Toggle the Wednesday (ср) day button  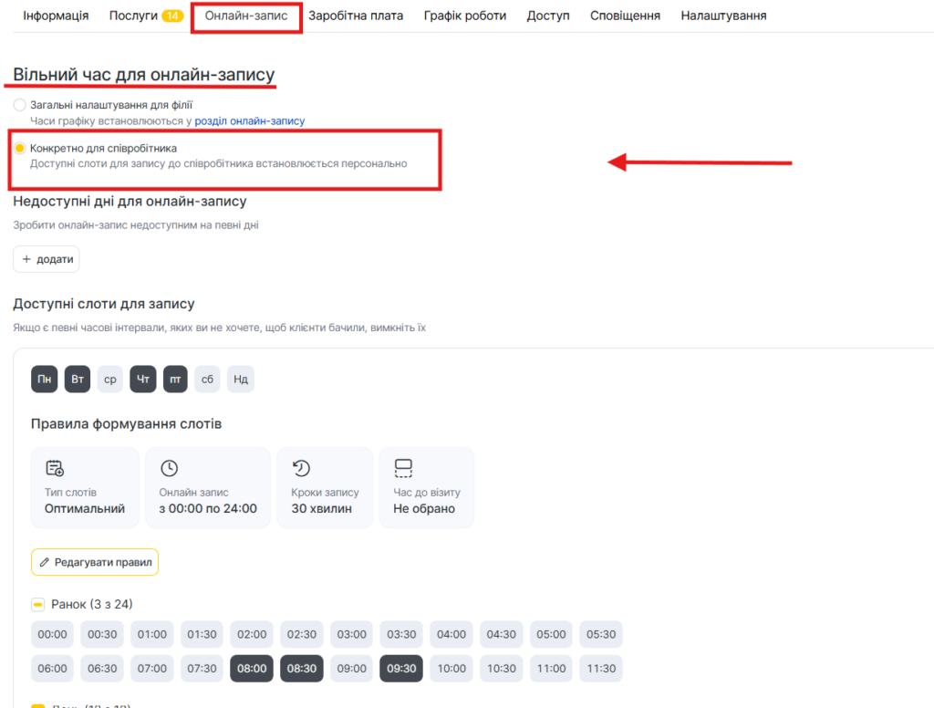coord(110,379)
